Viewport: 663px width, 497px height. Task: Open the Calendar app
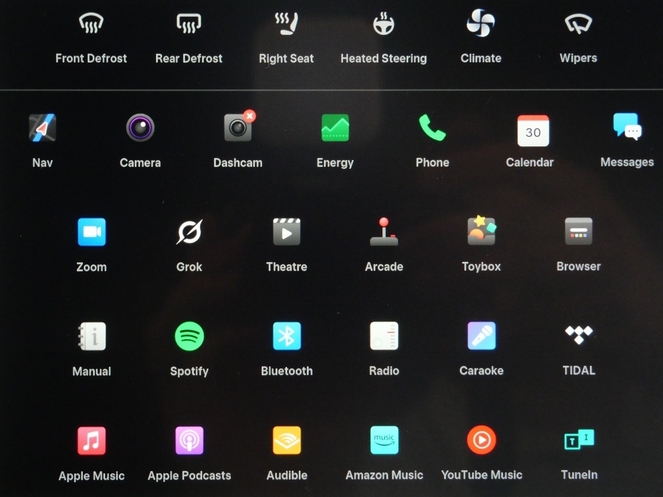click(x=533, y=130)
